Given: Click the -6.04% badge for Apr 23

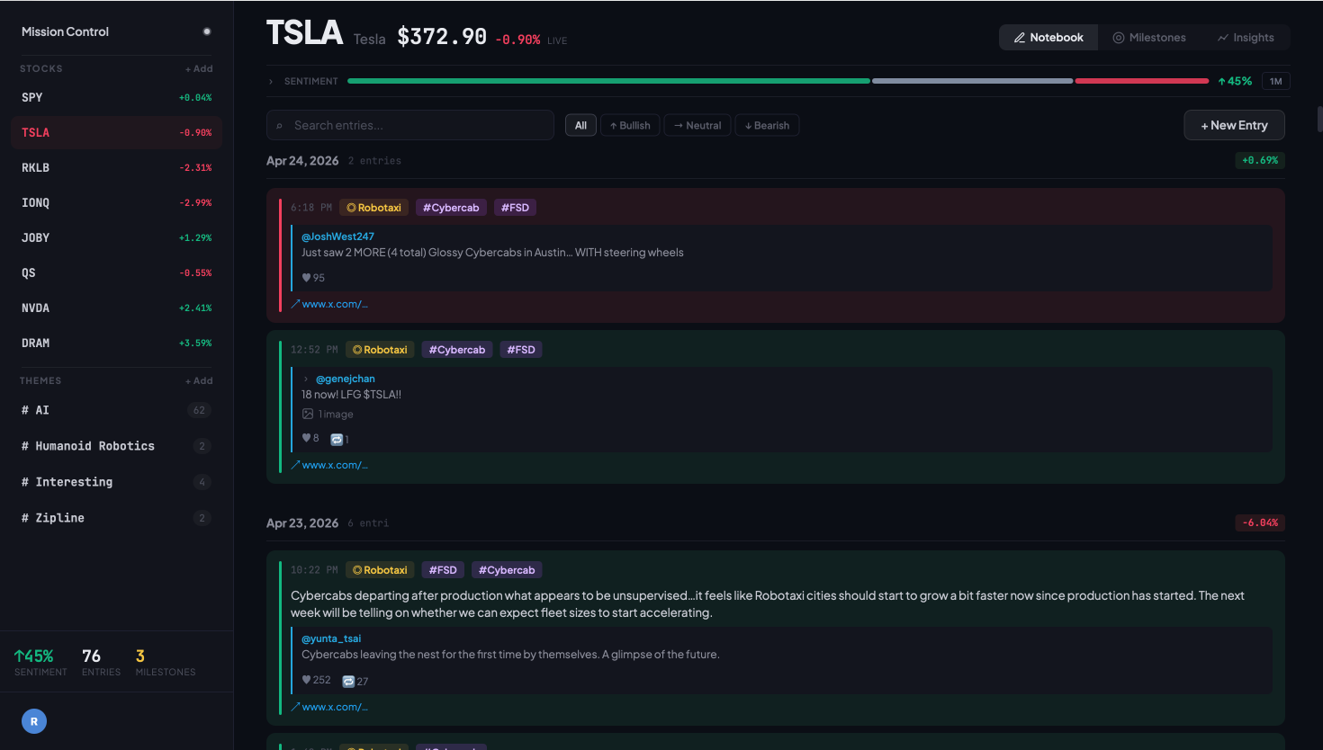Looking at the screenshot, I should 1260,522.
